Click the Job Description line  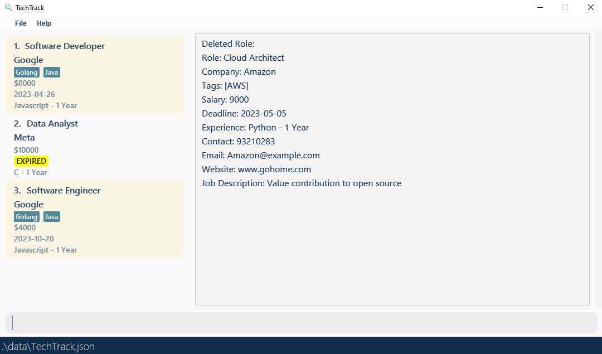point(302,183)
